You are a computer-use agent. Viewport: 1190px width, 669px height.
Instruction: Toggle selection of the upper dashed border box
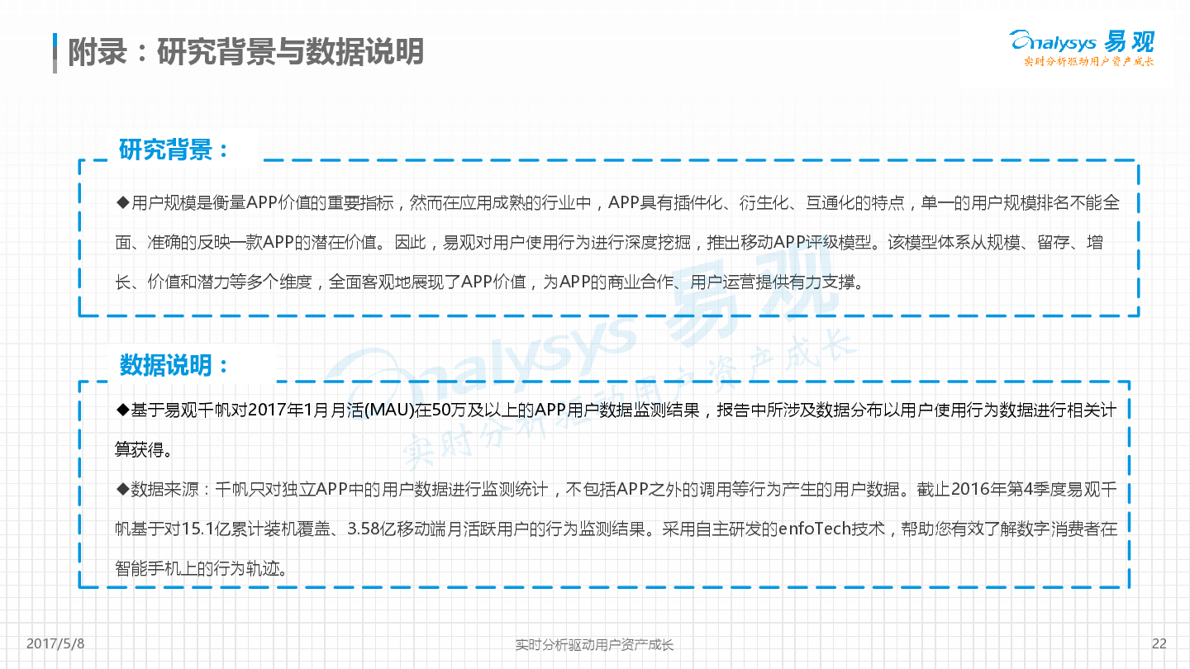pos(609,240)
